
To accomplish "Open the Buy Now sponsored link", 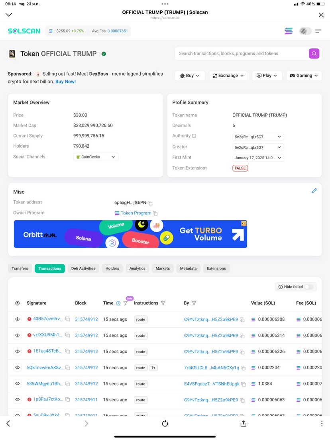I will (65, 82).
